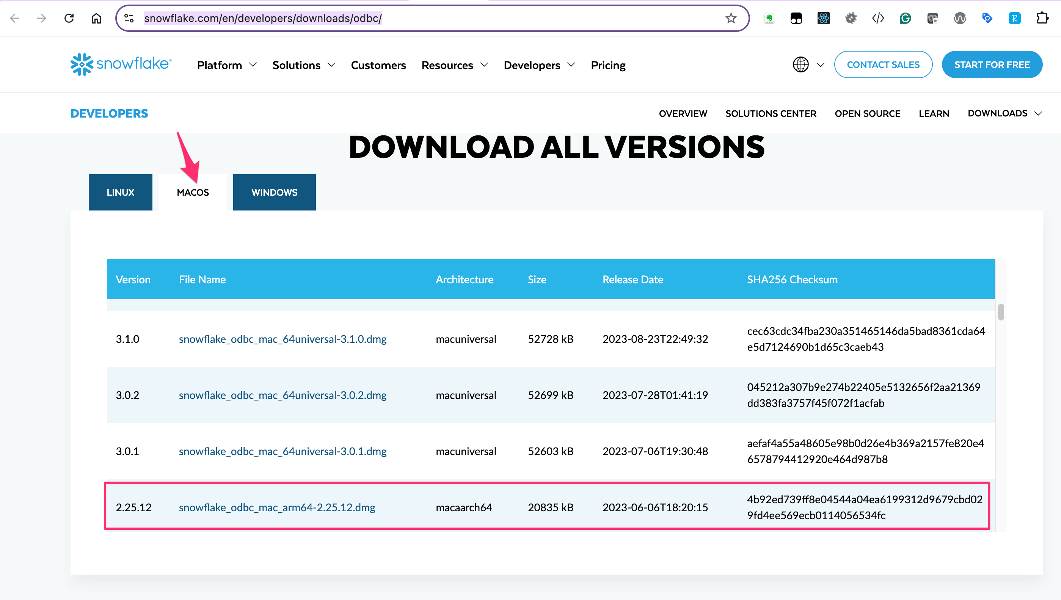Click the gear extension icon

(x=851, y=18)
